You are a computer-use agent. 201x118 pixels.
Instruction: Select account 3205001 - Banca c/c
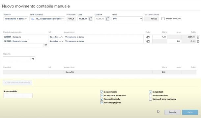coord(25,37)
